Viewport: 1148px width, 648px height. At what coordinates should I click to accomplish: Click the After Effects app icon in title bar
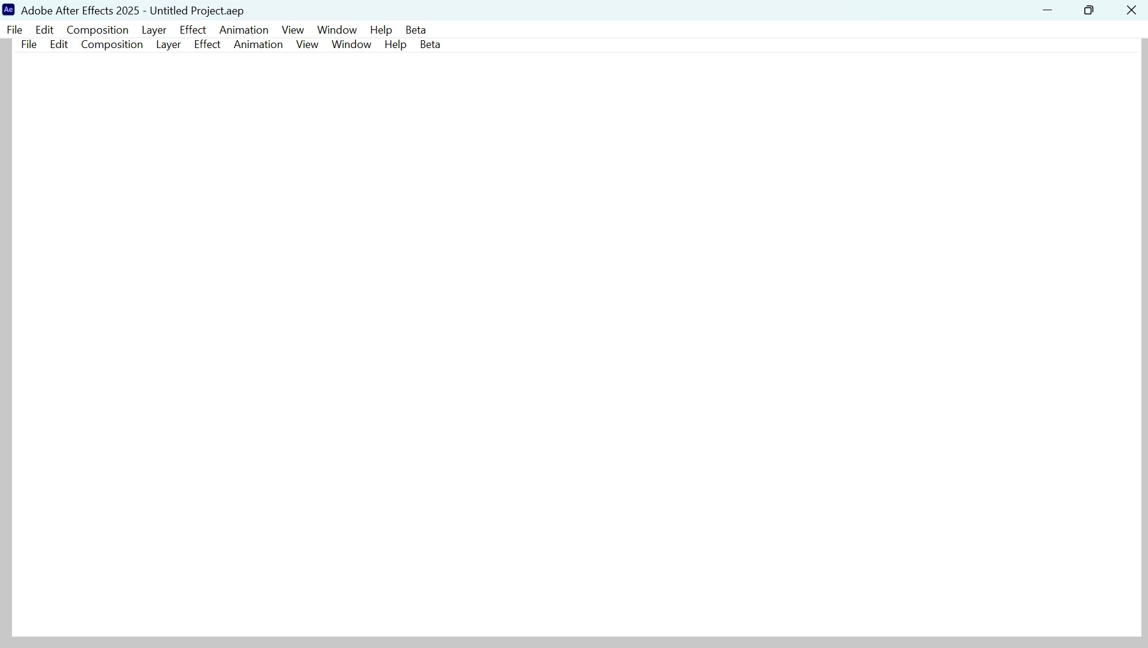[x=8, y=10]
